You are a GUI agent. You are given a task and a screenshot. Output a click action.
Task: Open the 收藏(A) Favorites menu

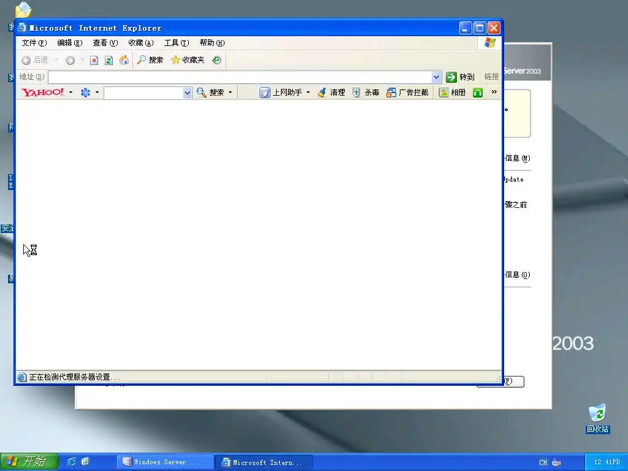click(x=141, y=43)
